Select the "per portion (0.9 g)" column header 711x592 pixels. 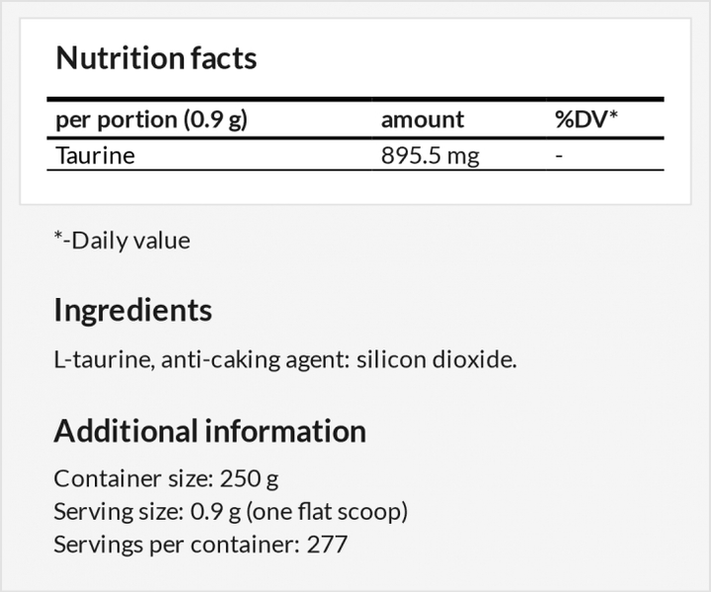click(x=151, y=120)
